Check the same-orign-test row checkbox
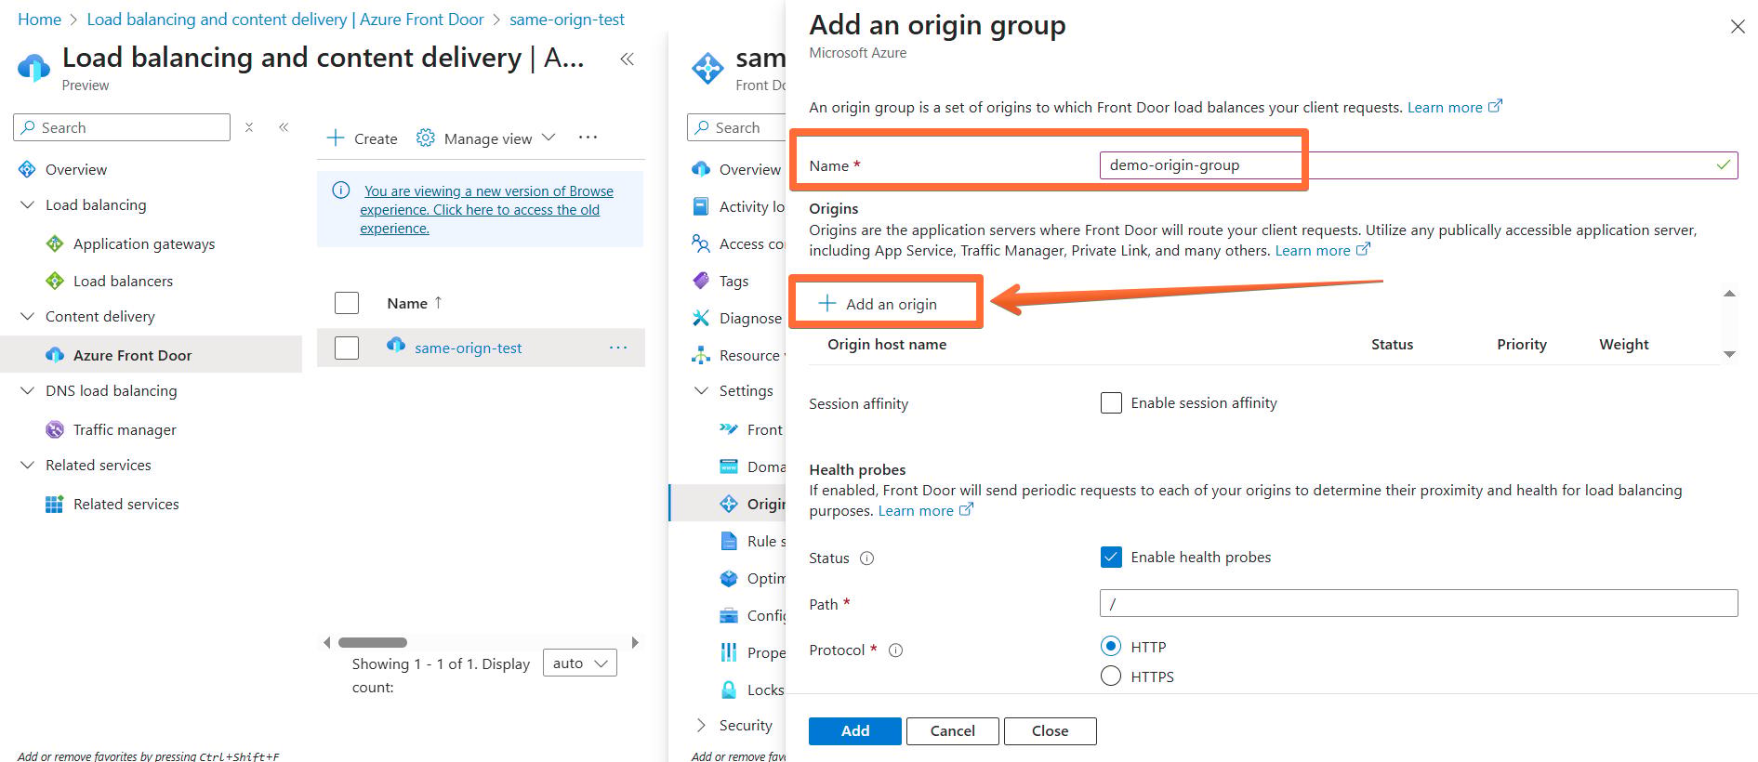This screenshot has width=1758, height=762. [347, 348]
